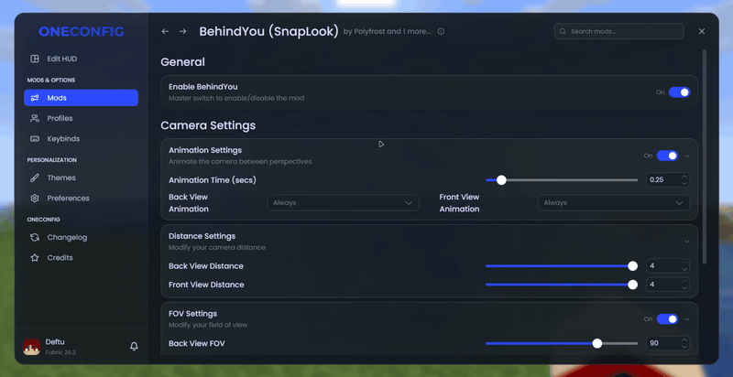The height and width of the screenshot is (377, 733).
Task: Click the Profiles people icon
Action: pos(35,119)
